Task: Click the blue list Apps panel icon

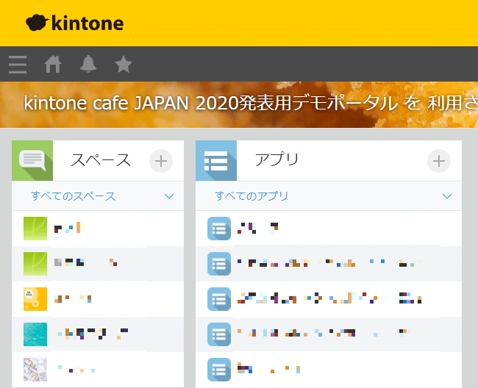Action: (x=216, y=160)
